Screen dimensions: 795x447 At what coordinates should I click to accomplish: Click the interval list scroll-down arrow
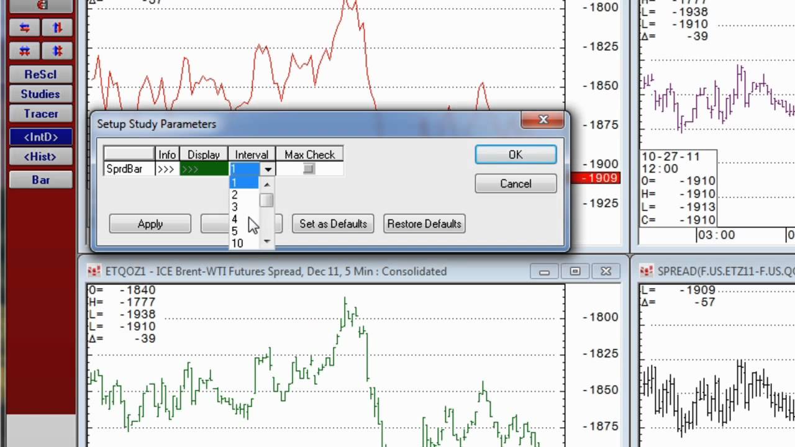point(267,242)
